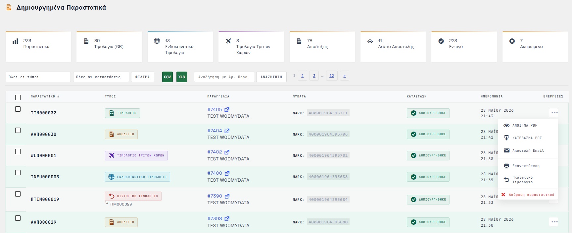Click the document icon on Τιμολόγια (GR) card
572x233 pixels.
pyautogui.click(x=86, y=41)
